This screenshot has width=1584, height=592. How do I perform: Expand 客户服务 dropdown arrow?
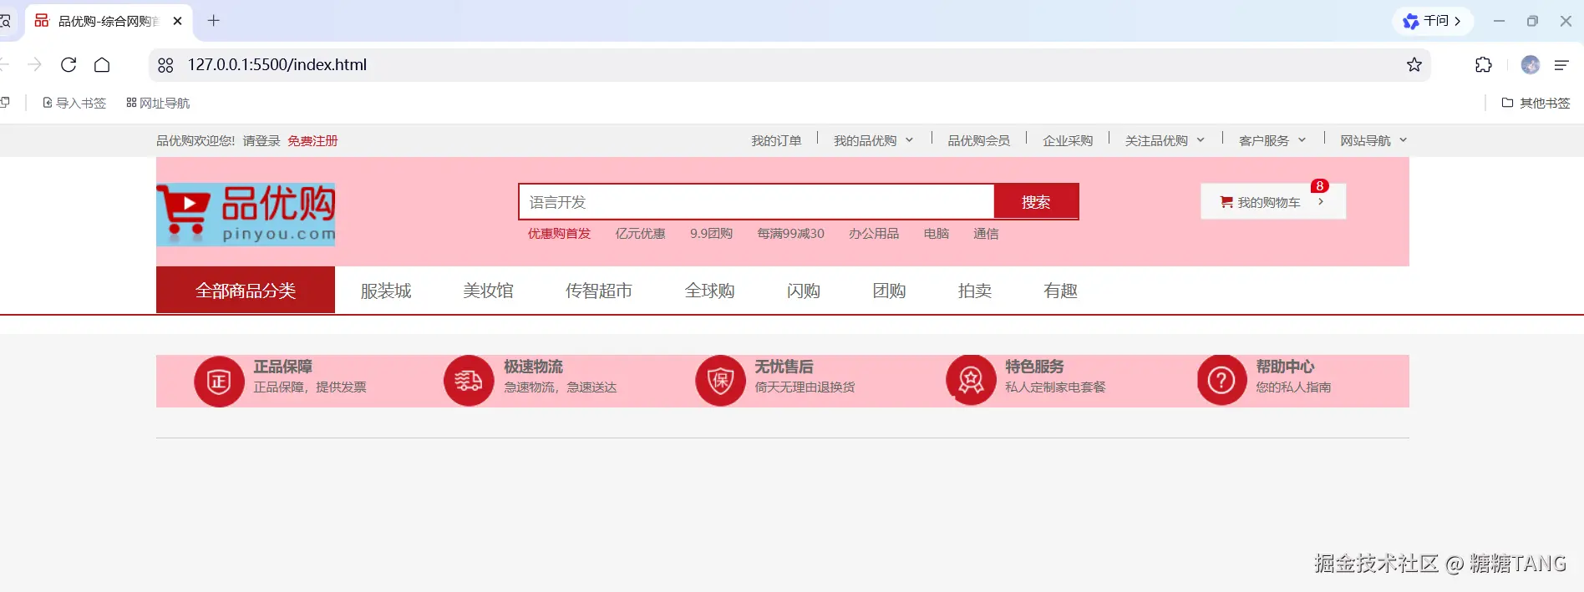1302,140
